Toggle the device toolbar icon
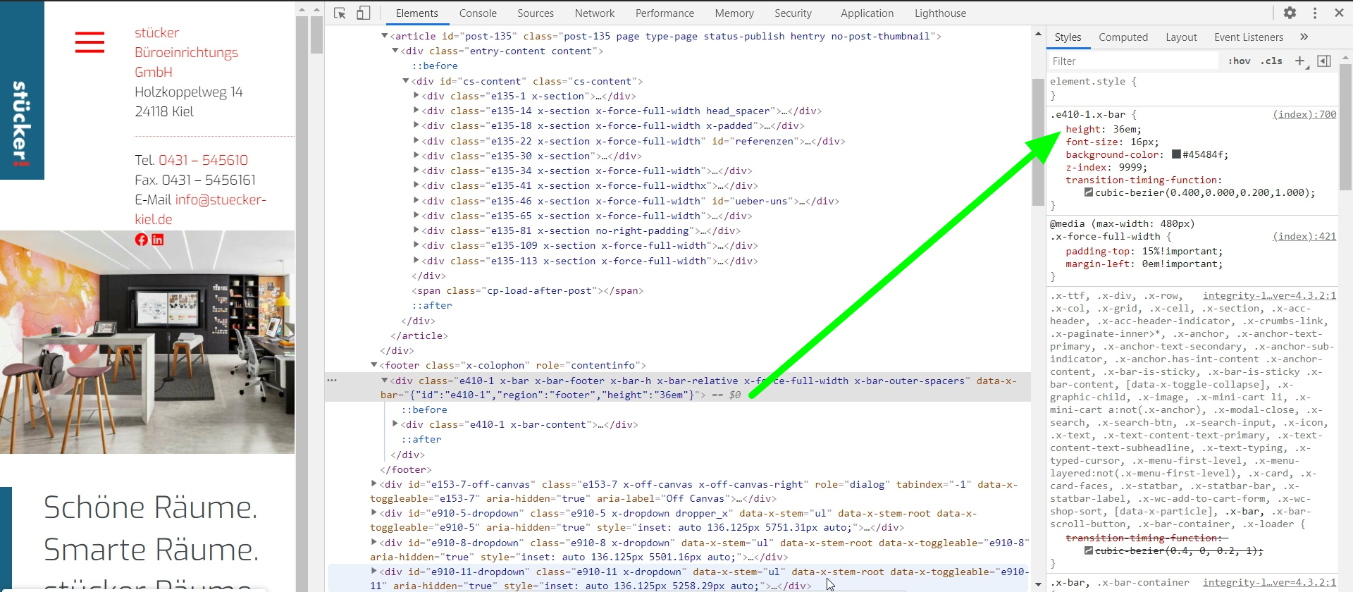The width and height of the screenshot is (1353, 592). point(363,13)
